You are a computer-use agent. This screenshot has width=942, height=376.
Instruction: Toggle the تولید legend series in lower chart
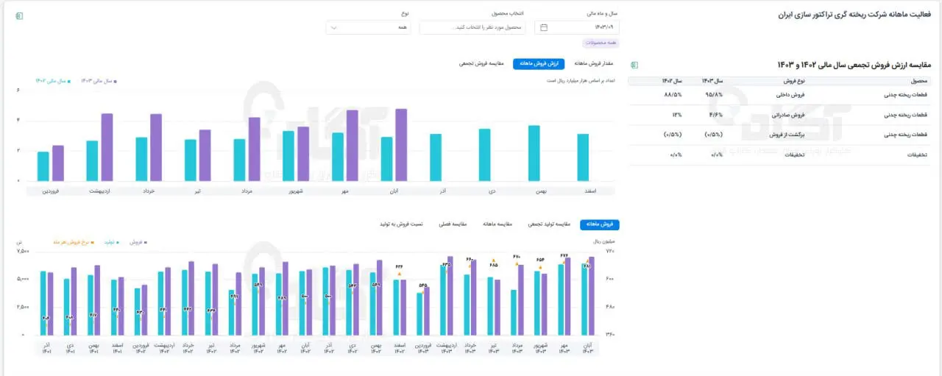[111, 241]
